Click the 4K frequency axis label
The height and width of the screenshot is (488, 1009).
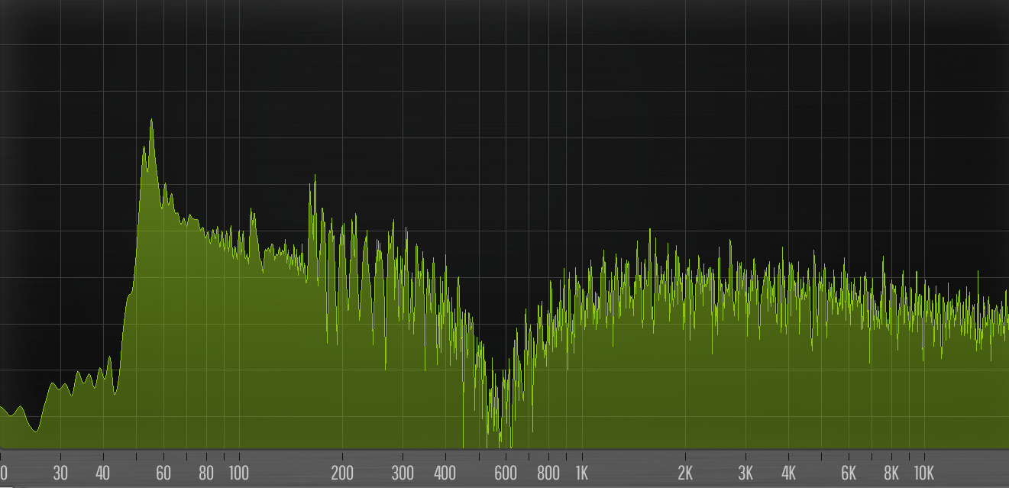click(788, 473)
